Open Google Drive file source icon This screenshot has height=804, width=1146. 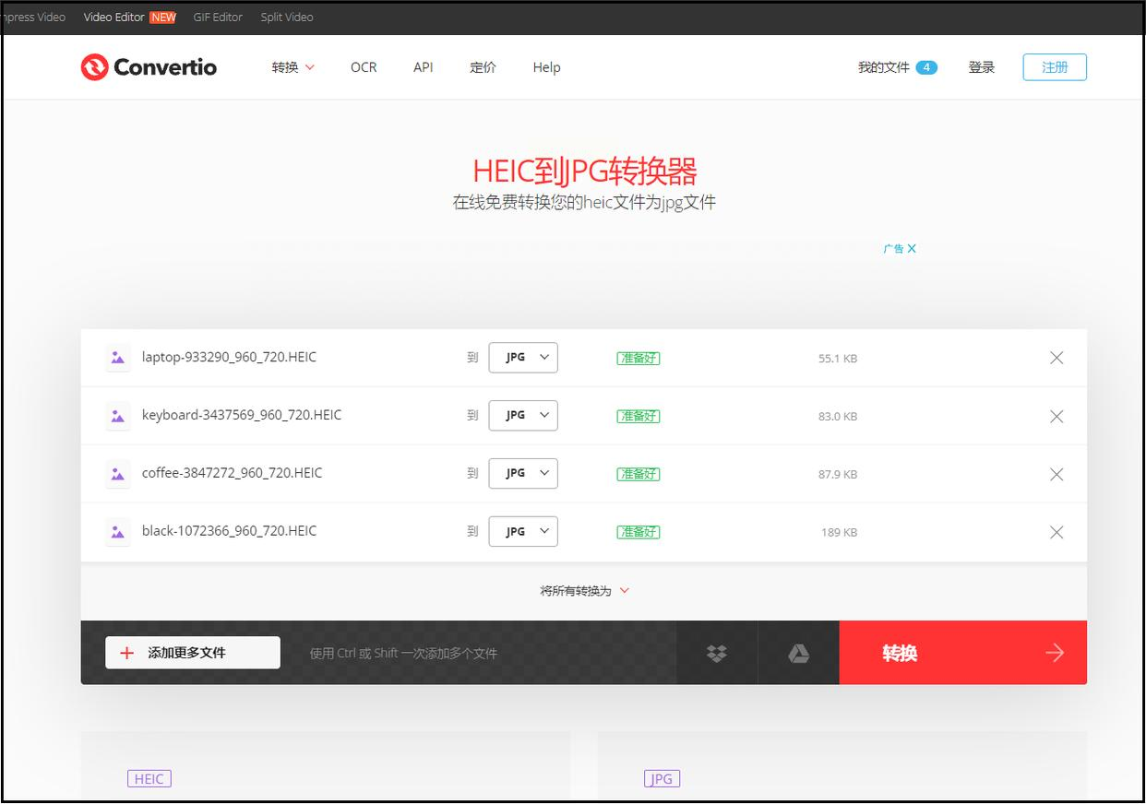coord(798,653)
